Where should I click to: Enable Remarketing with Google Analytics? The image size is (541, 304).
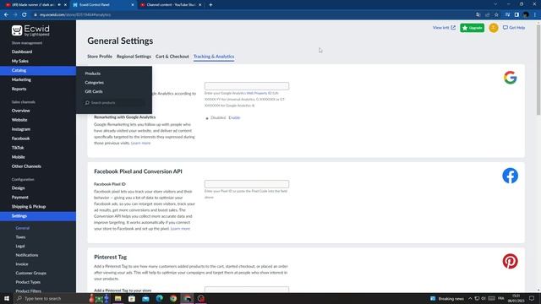tap(234, 117)
